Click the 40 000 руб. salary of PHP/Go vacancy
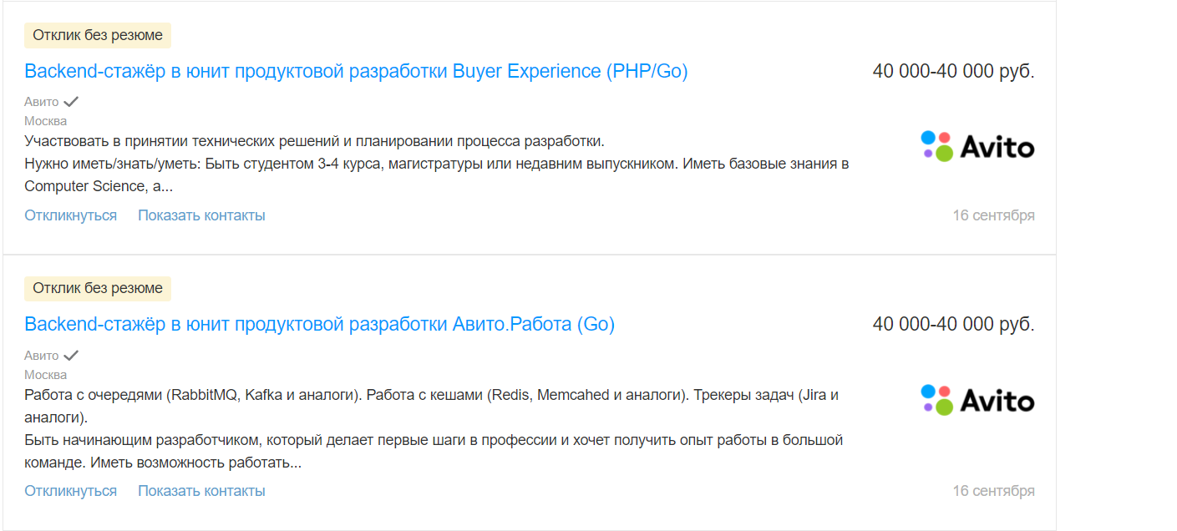1177x531 pixels. tap(953, 71)
